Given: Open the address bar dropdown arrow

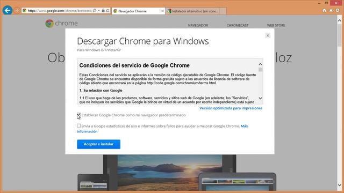Looking at the screenshot, I should tap(99, 11).
